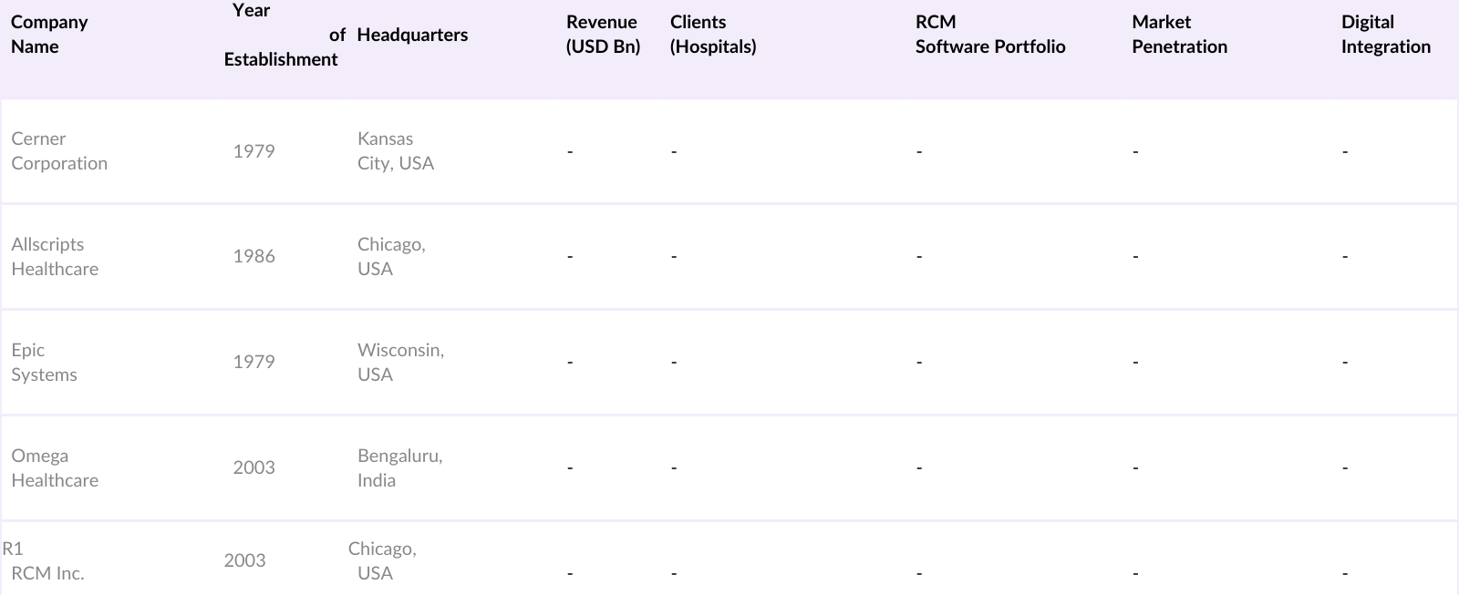Select the Year of Establishment header

click(x=281, y=35)
